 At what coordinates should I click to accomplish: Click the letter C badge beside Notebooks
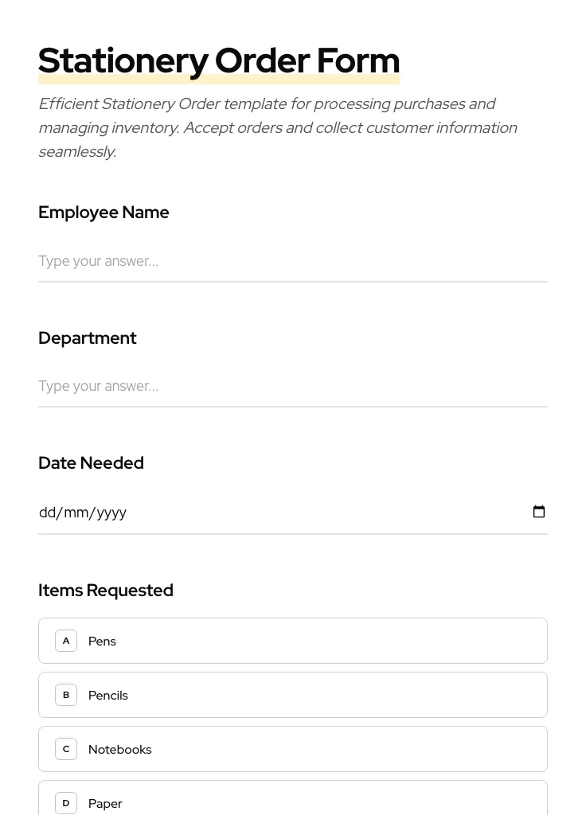[66, 749]
